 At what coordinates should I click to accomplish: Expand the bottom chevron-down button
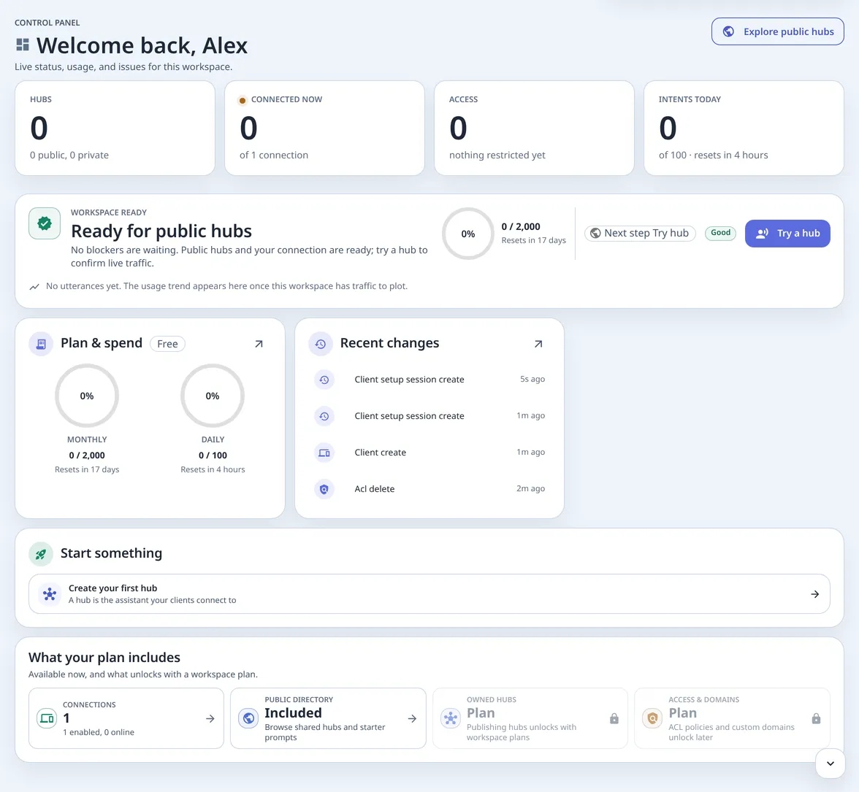tap(831, 764)
